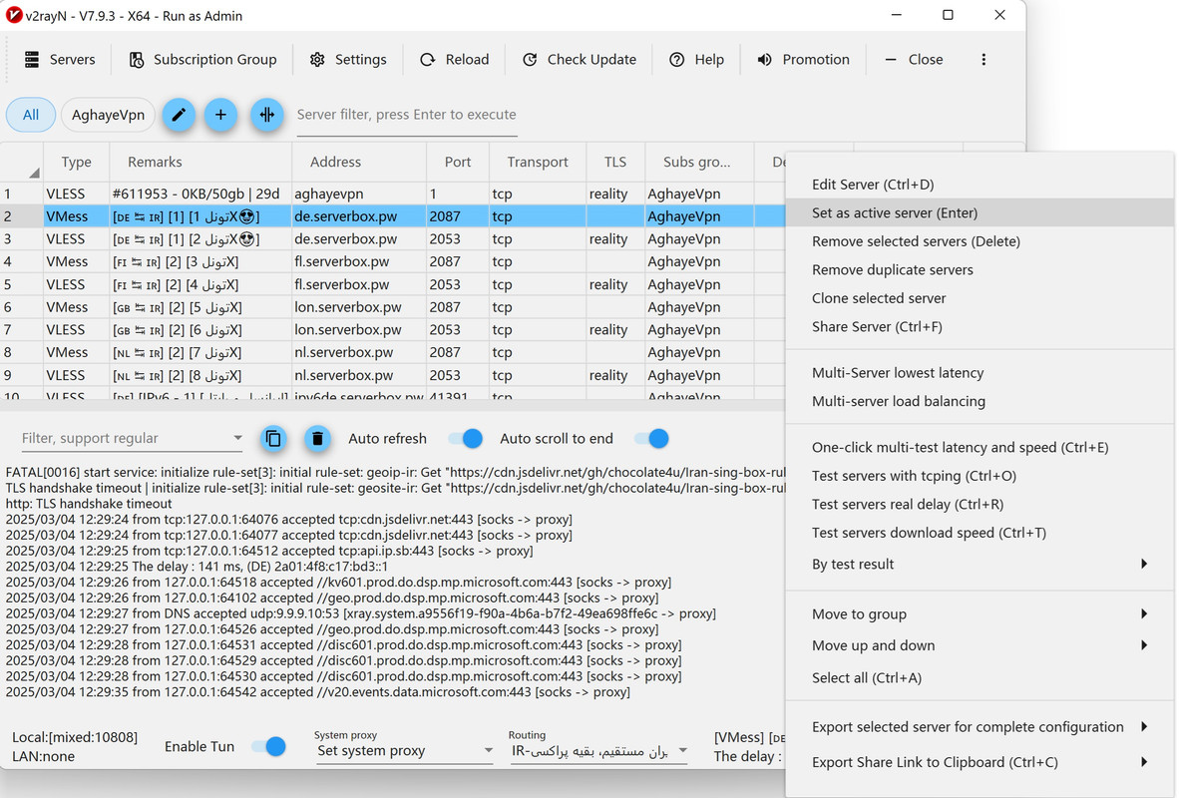Select VMess row fl.serverbox.pw port 2087
1179x798 pixels.
[392, 261]
